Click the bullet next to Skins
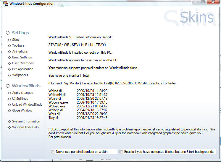Screen dimensions: 221x162 click(9, 40)
